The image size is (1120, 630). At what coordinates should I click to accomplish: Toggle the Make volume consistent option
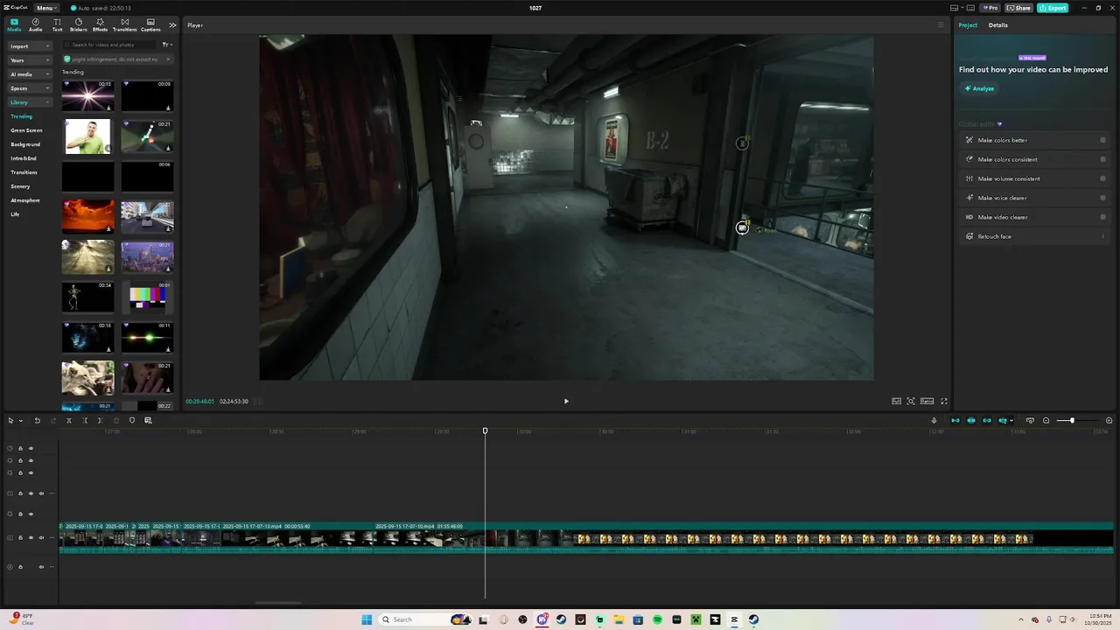[1102, 178]
